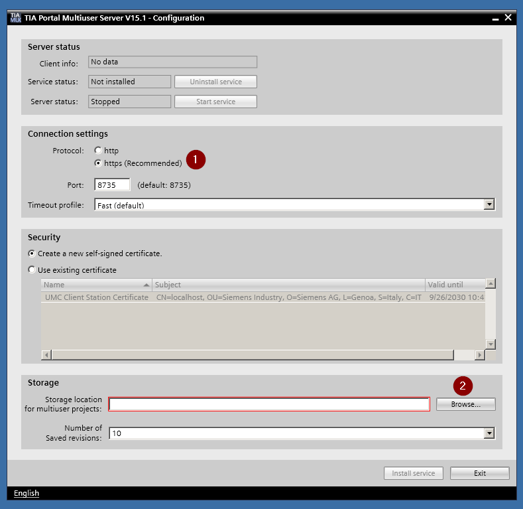Click the Valid until column header
This screenshot has width=523, height=509.
point(455,285)
